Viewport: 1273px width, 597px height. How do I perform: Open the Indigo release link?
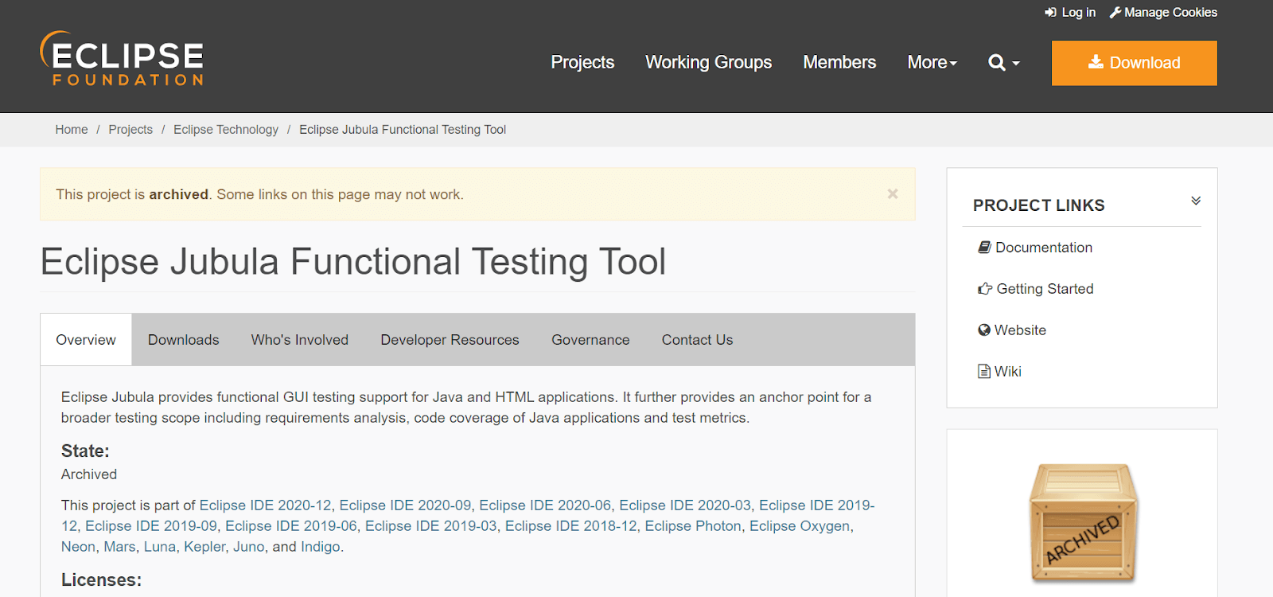point(321,547)
